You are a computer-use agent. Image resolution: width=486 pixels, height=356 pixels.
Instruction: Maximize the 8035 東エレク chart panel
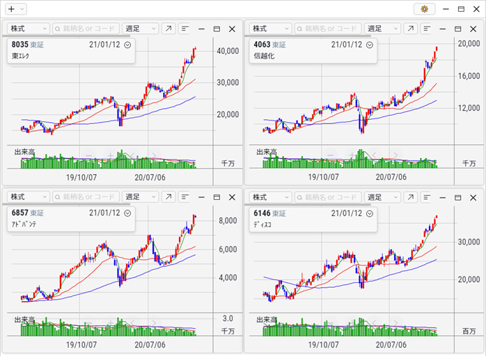[x=217, y=29]
